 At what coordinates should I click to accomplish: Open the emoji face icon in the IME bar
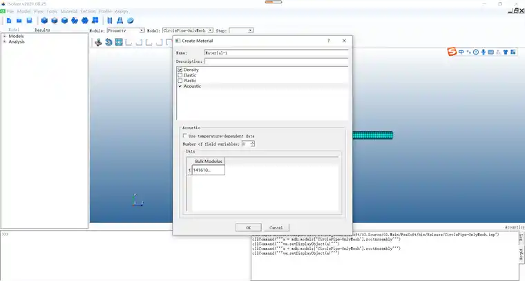click(476, 52)
